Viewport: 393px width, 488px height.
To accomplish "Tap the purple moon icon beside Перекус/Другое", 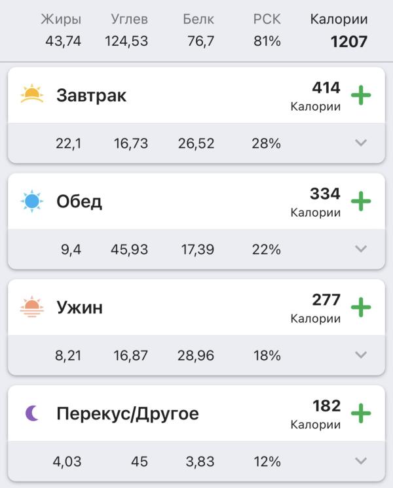I will [31, 413].
